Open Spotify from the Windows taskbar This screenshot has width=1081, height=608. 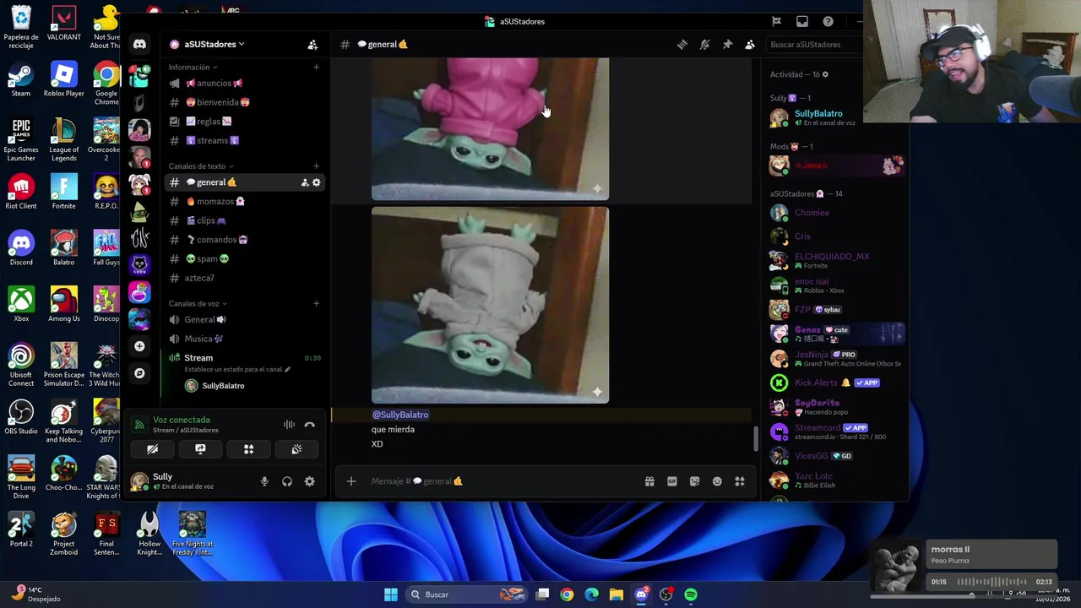click(691, 594)
